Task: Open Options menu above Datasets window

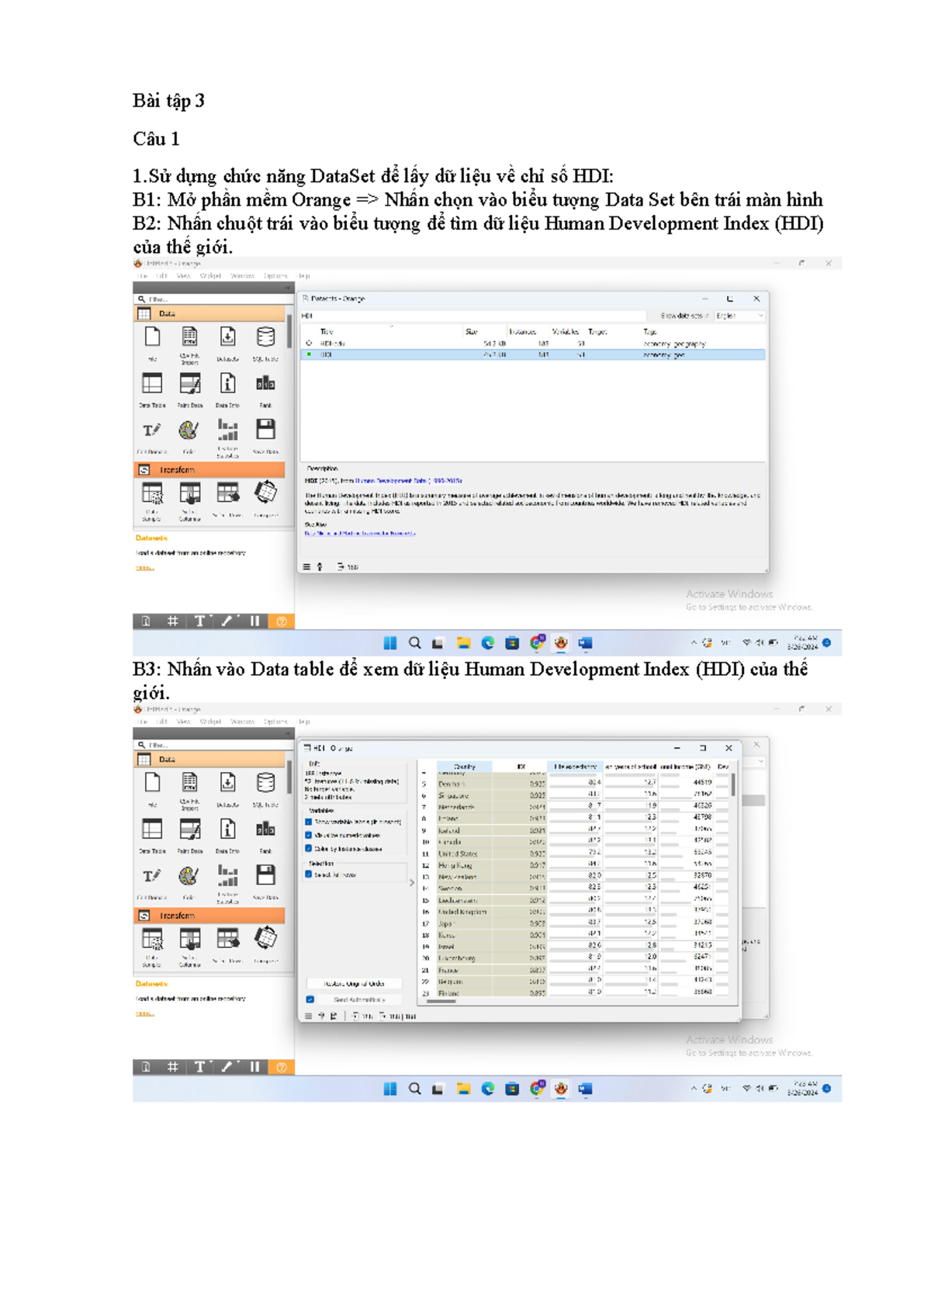Action: point(275,275)
